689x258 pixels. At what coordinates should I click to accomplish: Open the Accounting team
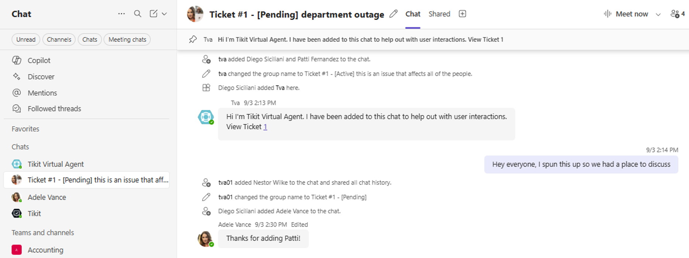[45, 250]
